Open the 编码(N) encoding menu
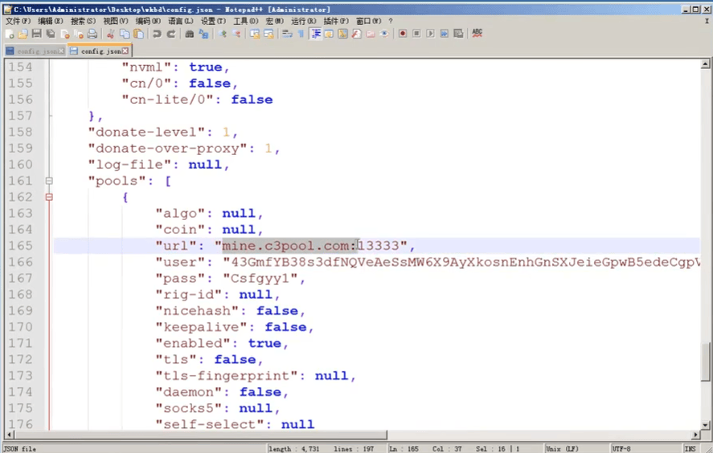 click(x=148, y=21)
